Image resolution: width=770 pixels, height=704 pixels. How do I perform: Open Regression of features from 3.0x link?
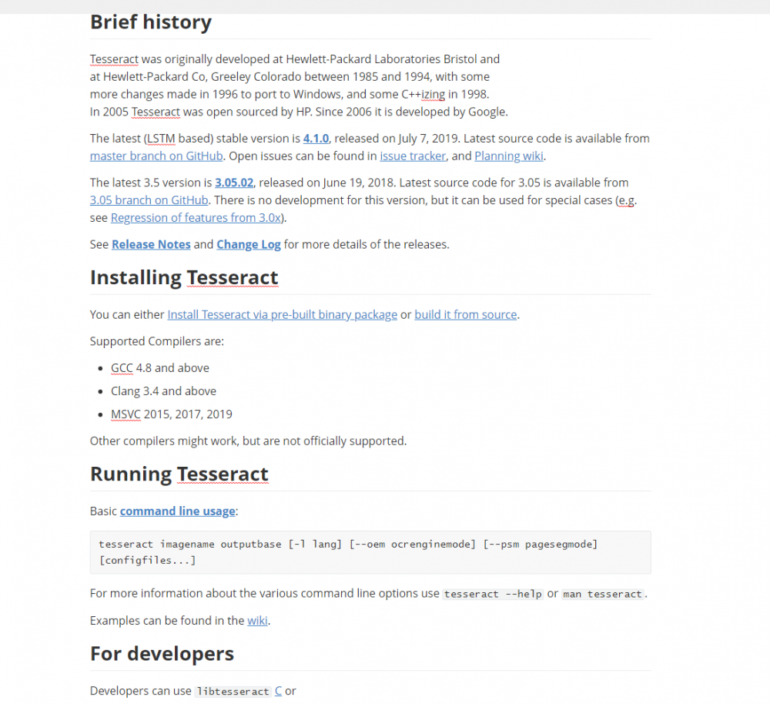[196, 217]
